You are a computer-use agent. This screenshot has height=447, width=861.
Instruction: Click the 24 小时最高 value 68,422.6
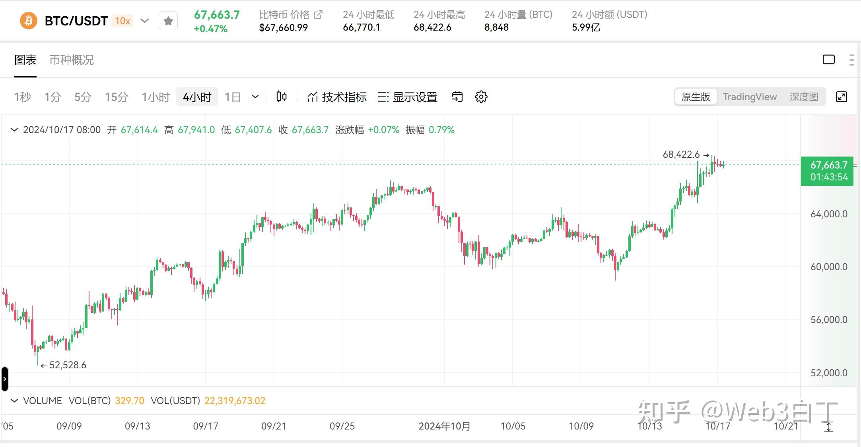click(x=432, y=27)
